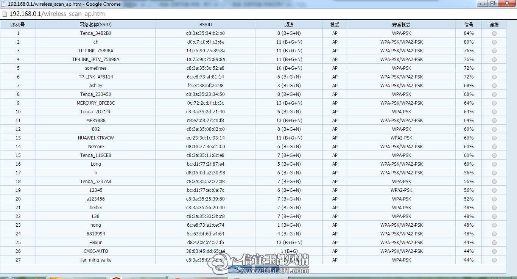The width and height of the screenshot is (517, 279).
Task: Pick the Tenda_5237A8 connect radio
Action: pos(494,182)
